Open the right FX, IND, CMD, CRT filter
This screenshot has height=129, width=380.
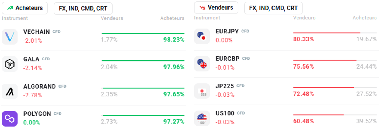point(273,8)
